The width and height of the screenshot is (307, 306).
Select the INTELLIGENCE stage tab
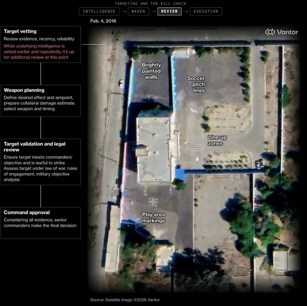(99, 11)
